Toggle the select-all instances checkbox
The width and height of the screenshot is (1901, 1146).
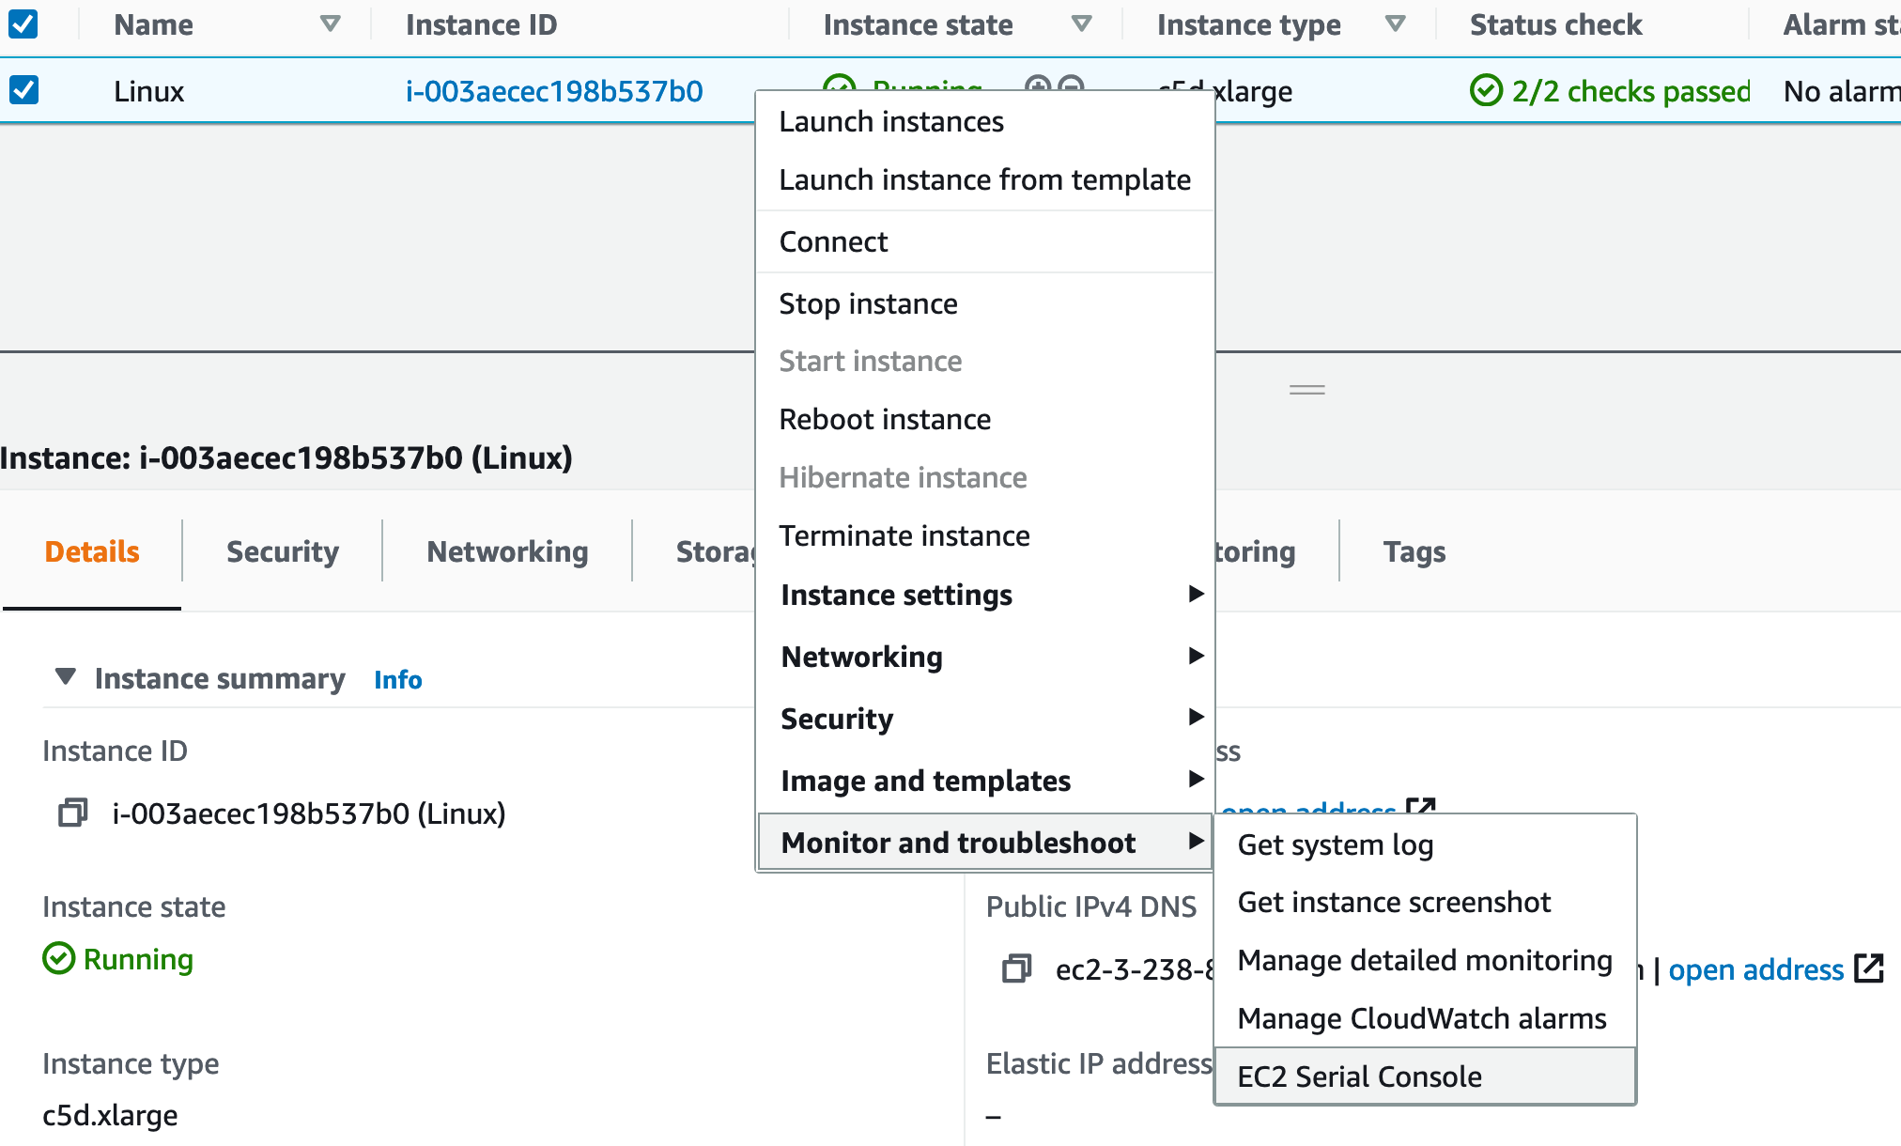point(23,24)
